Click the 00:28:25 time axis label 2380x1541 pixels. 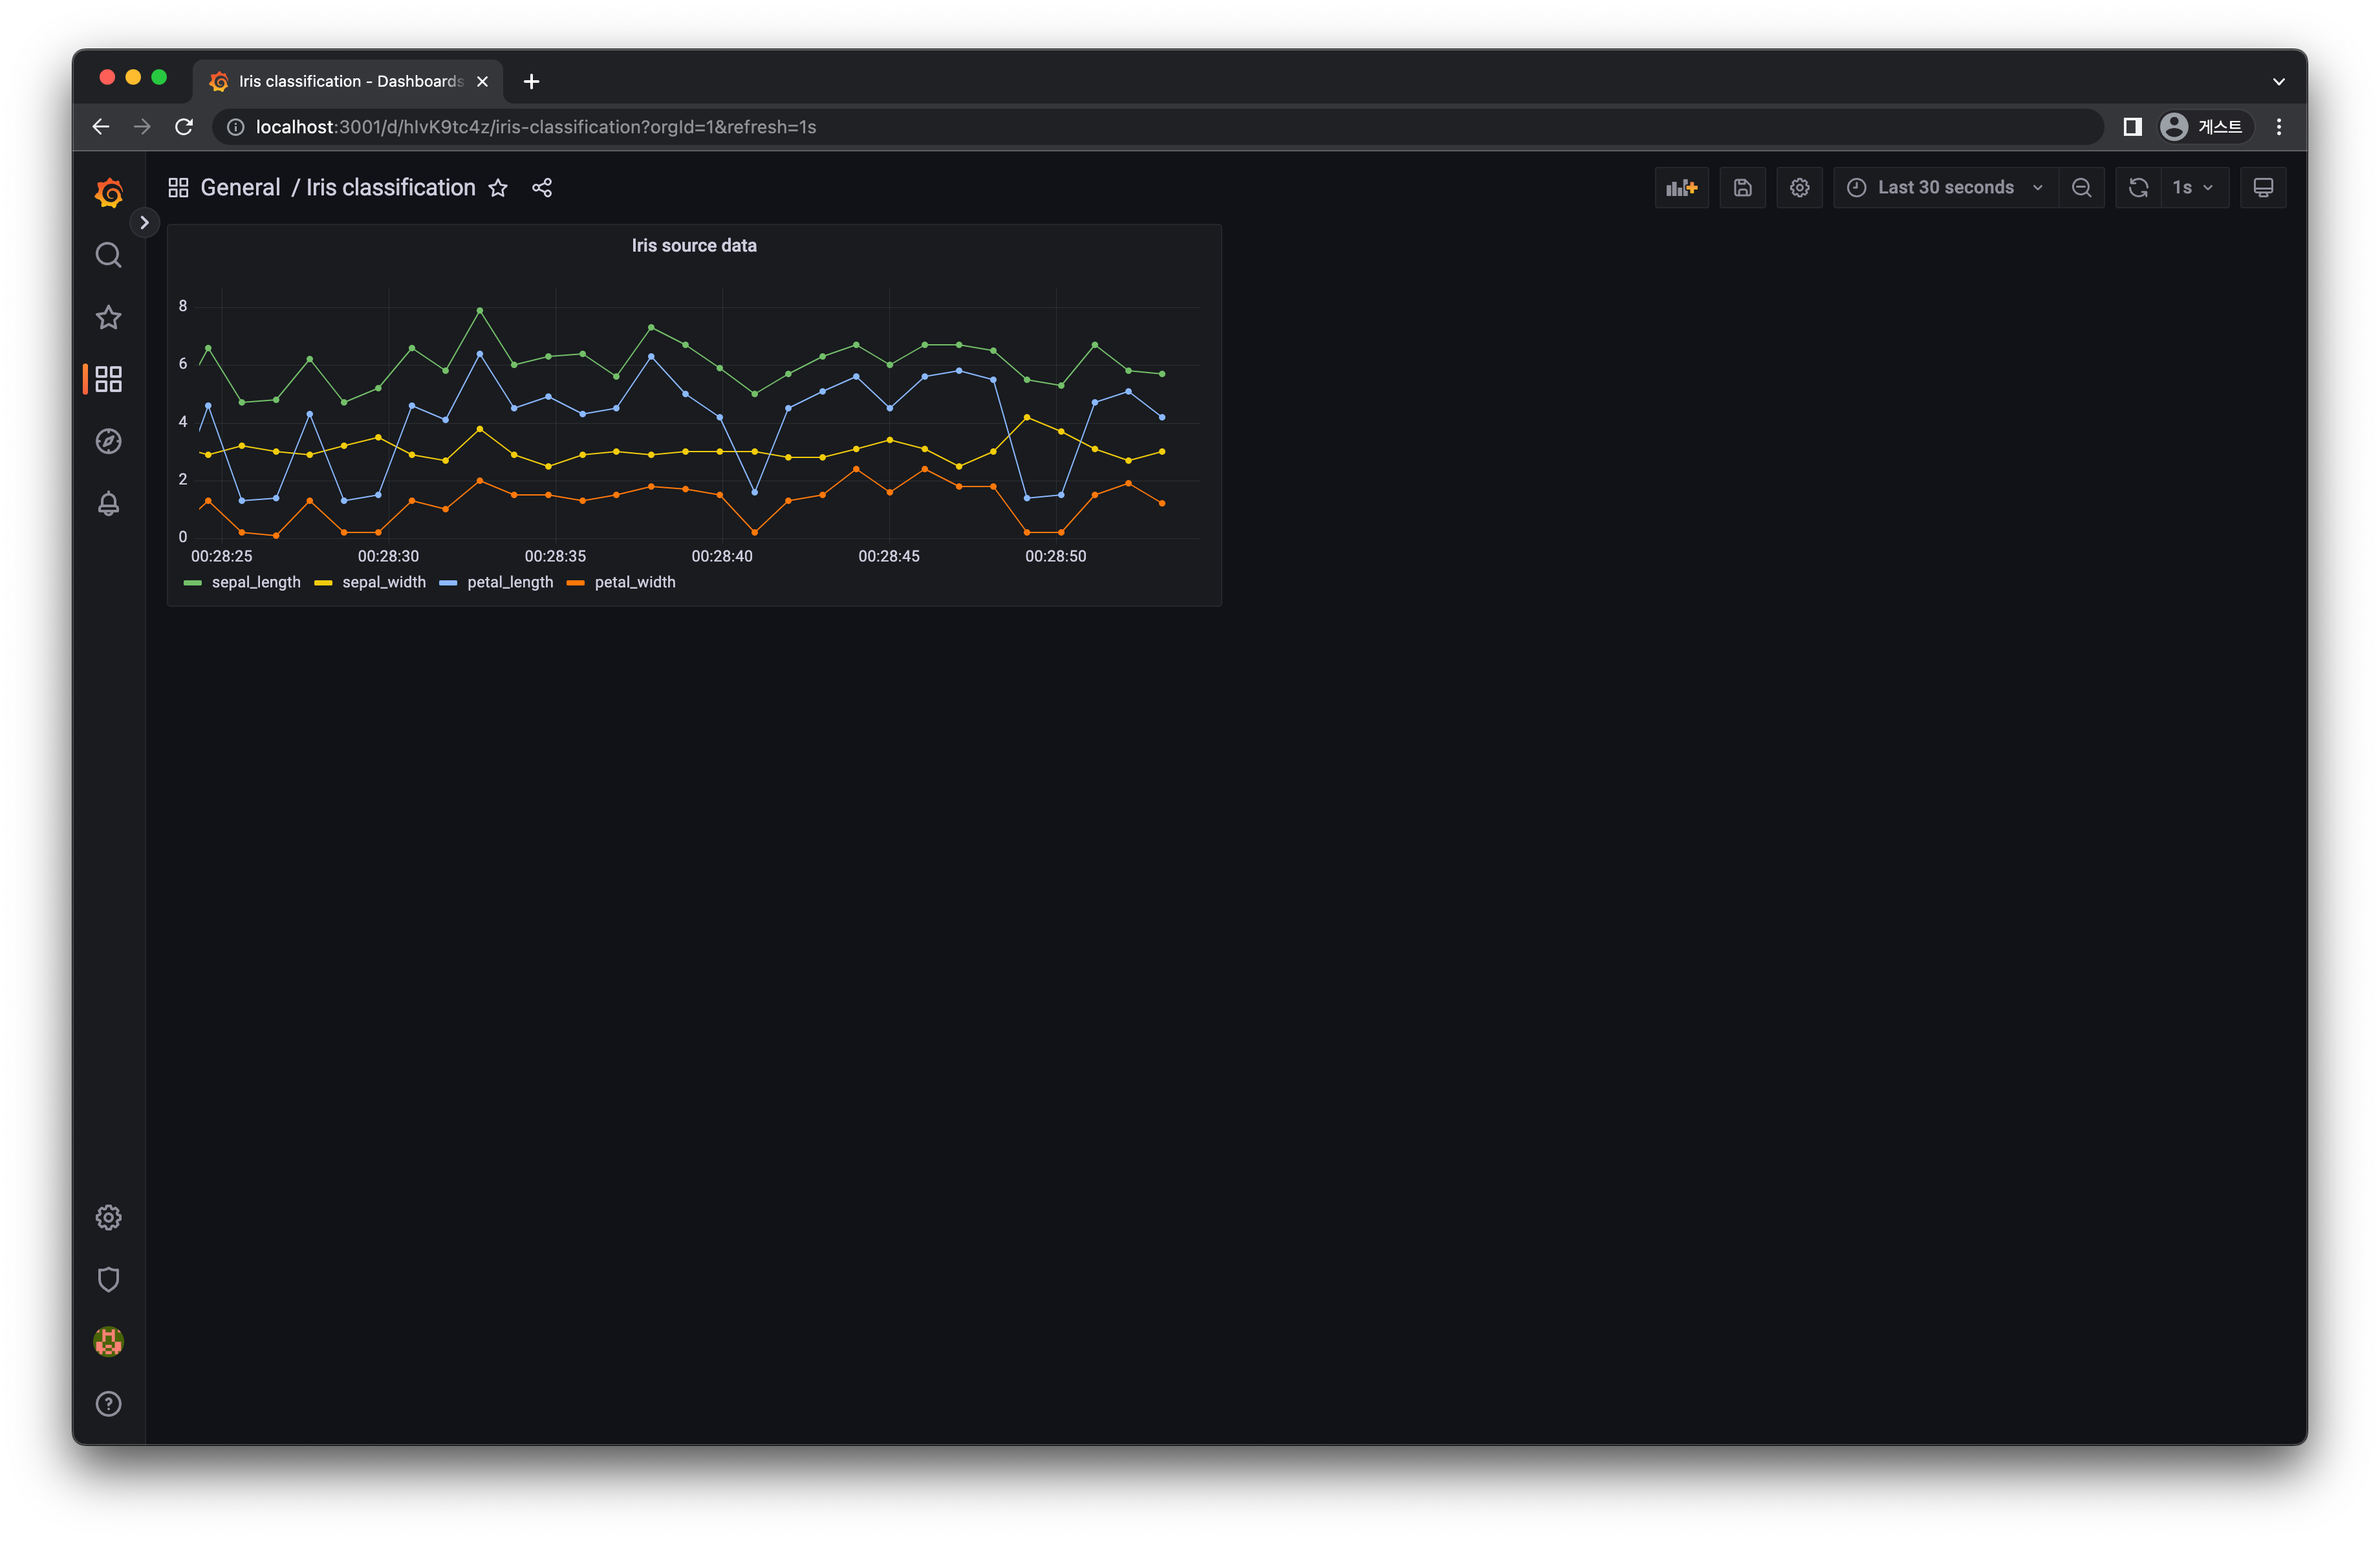[x=221, y=557]
